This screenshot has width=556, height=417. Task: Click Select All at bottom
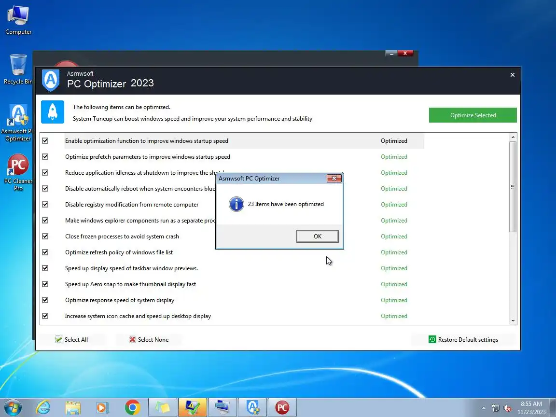pyautogui.click(x=71, y=339)
